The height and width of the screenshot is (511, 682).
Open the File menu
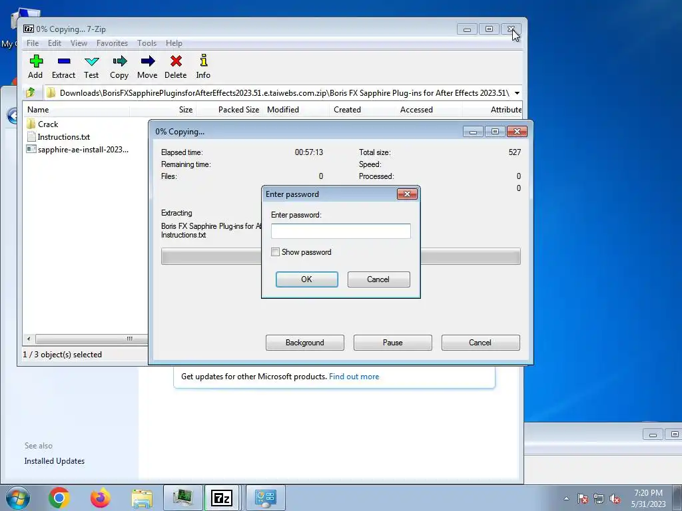tap(33, 43)
